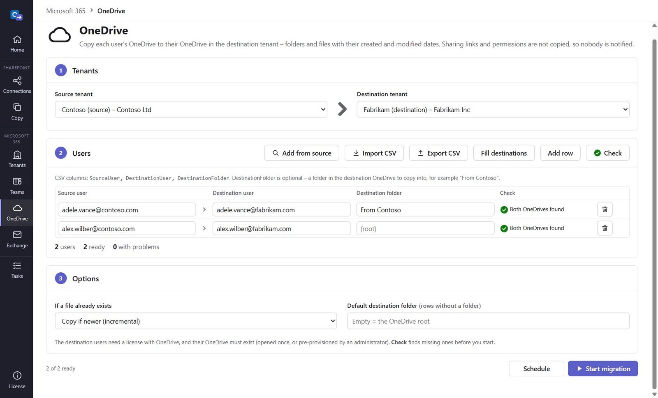Click the Default destination folder input
The height and width of the screenshot is (398, 658).
coord(488,321)
